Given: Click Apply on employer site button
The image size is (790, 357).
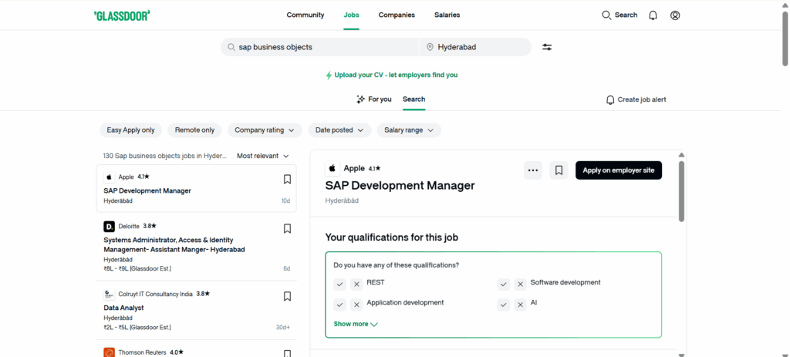Looking at the screenshot, I should pyautogui.click(x=619, y=170).
